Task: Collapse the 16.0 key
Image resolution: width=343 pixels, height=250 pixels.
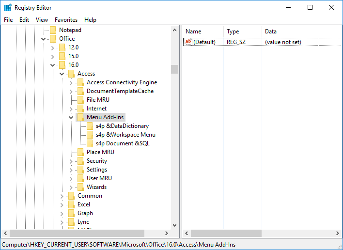Action: pyautogui.click(x=52, y=65)
